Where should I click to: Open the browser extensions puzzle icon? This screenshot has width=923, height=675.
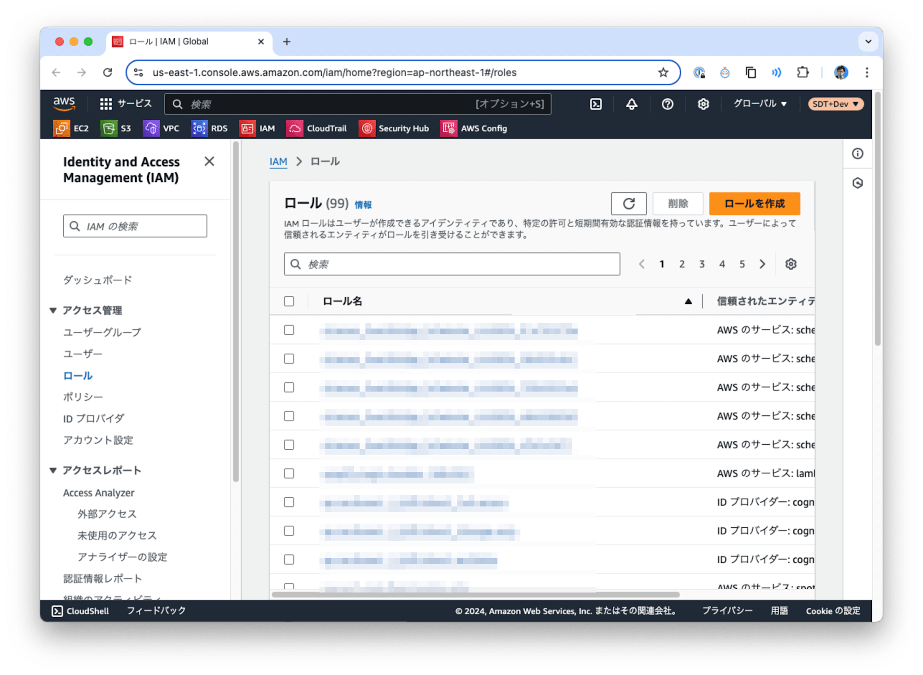803,72
